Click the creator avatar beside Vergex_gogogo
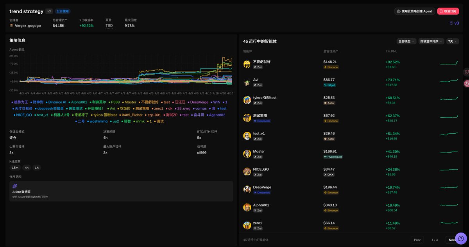 tap(11, 25)
